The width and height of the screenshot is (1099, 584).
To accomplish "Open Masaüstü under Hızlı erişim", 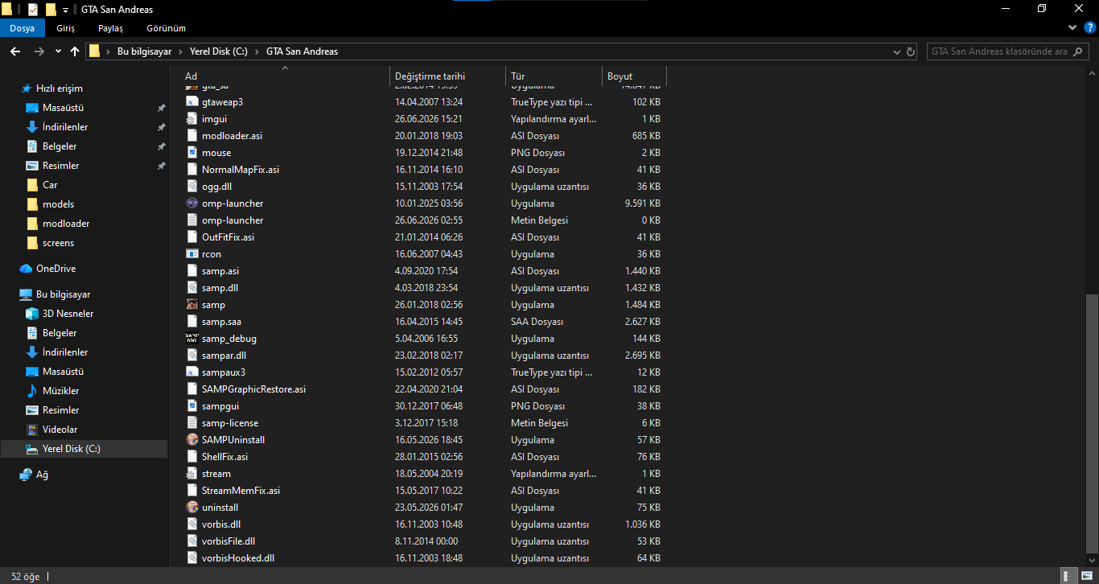I will point(64,108).
